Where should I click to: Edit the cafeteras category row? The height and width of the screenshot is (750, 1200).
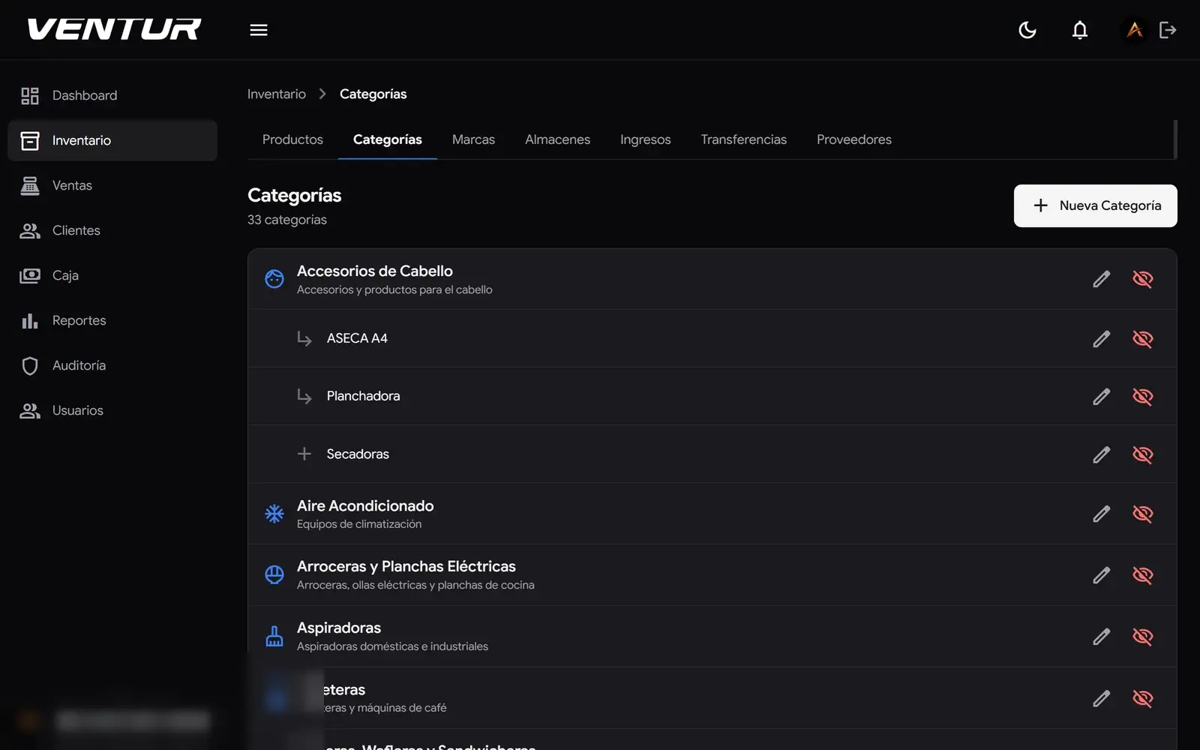click(x=1101, y=698)
